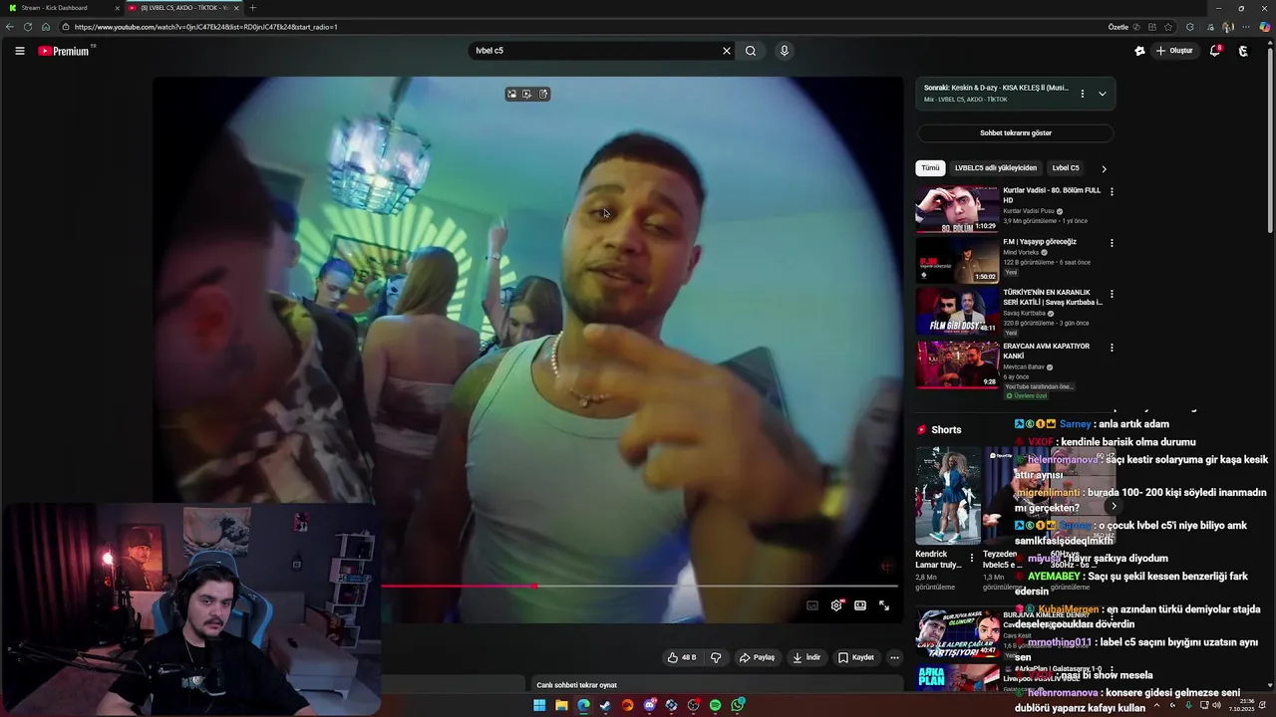The height and width of the screenshot is (717, 1276).
Task: Open the first icon on the player overlay toolbar
Action: [511, 94]
